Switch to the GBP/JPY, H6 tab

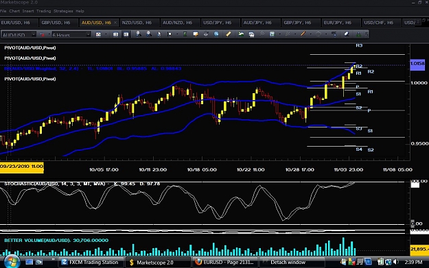[x=301, y=23]
